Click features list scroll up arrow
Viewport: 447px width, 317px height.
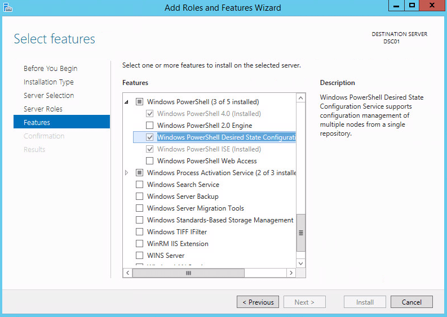click(301, 99)
